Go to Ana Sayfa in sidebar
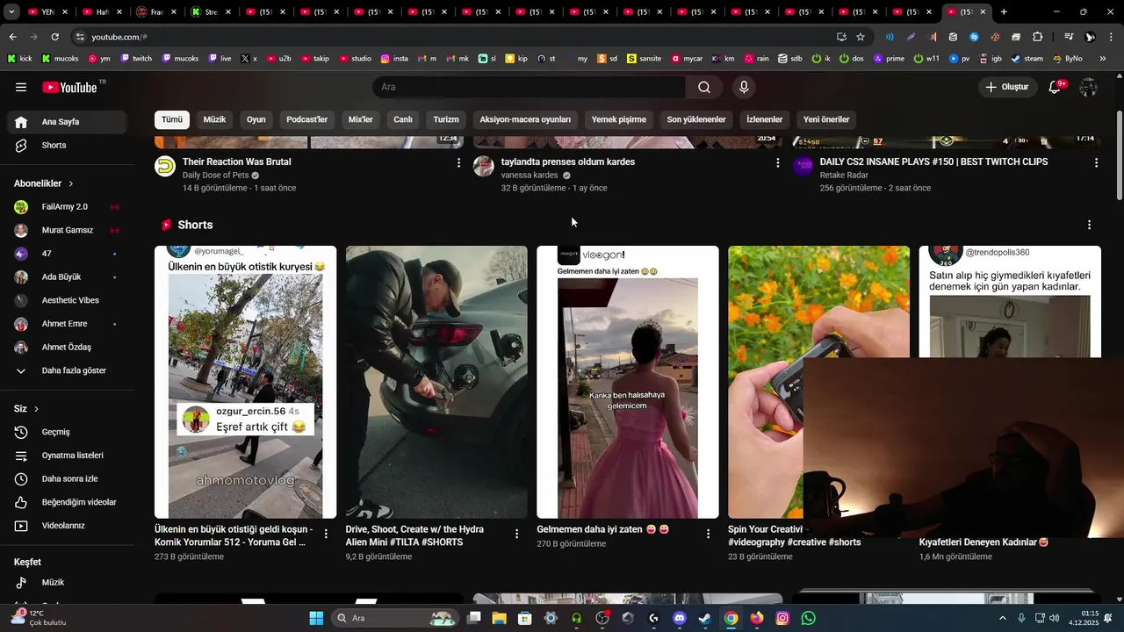Viewport: 1124px width, 632px height. tap(68, 122)
